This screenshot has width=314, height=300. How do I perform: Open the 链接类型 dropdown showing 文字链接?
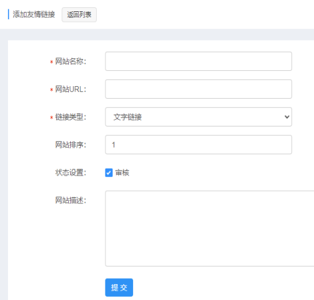[199, 117]
